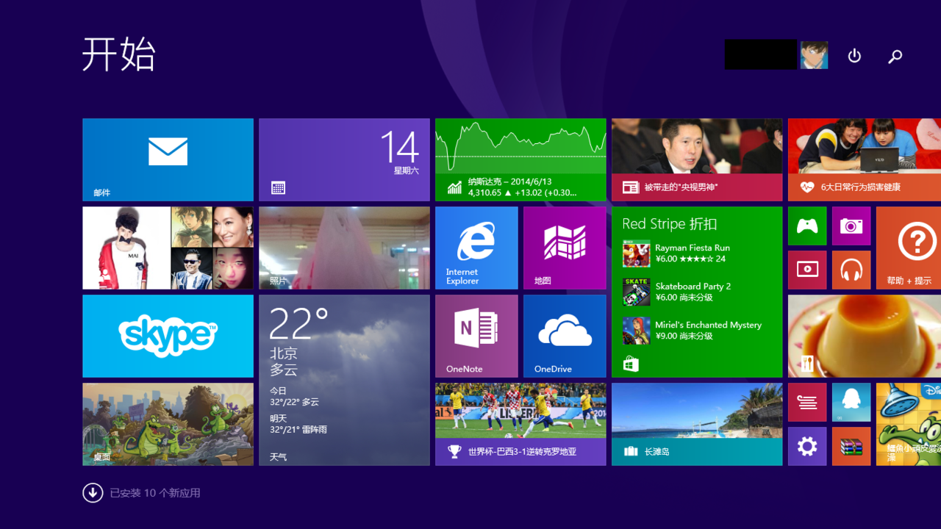
Task: Expand all apps via down arrow
Action: pos(93,492)
